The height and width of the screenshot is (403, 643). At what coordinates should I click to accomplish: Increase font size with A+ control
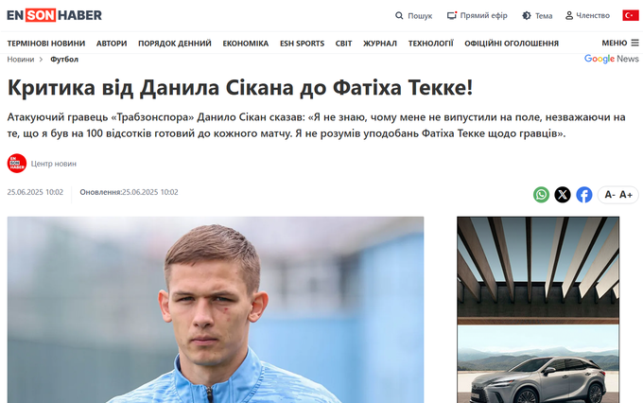pyautogui.click(x=626, y=195)
